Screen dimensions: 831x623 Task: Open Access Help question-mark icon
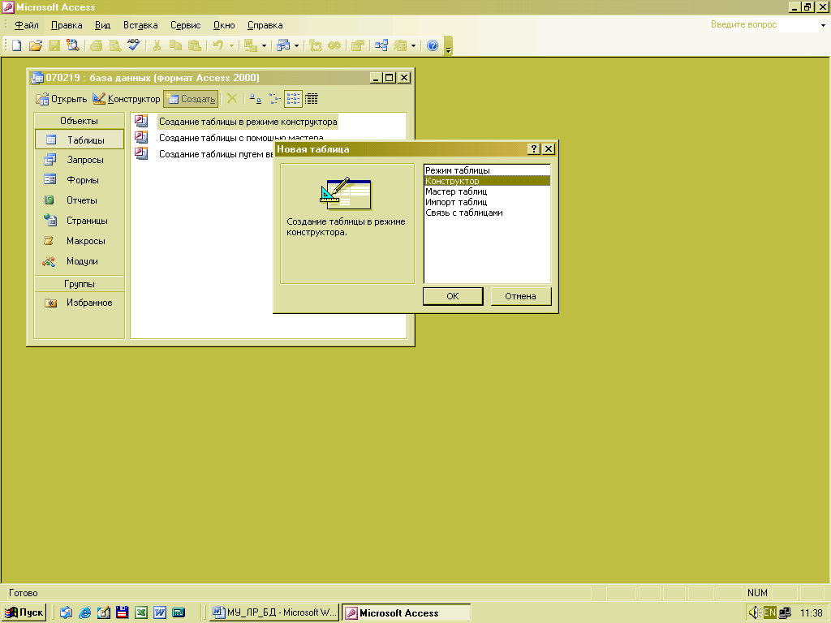[433, 45]
